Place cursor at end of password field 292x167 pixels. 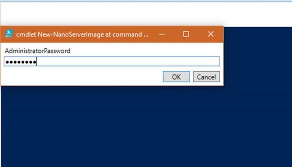(x=37, y=62)
